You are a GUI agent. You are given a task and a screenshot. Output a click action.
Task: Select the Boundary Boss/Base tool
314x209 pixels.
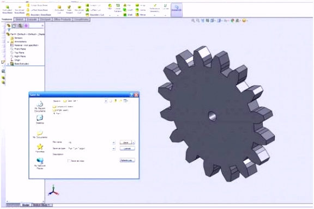pos(39,15)
